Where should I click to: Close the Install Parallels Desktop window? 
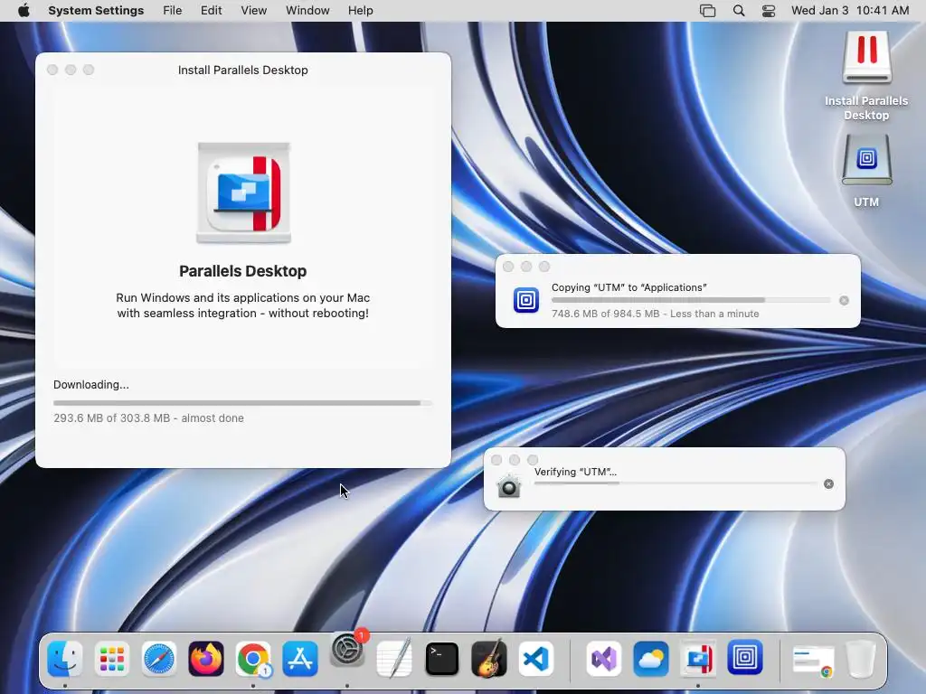pos(52,70)
